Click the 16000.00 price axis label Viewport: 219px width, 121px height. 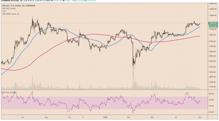[x=213, y=9]
